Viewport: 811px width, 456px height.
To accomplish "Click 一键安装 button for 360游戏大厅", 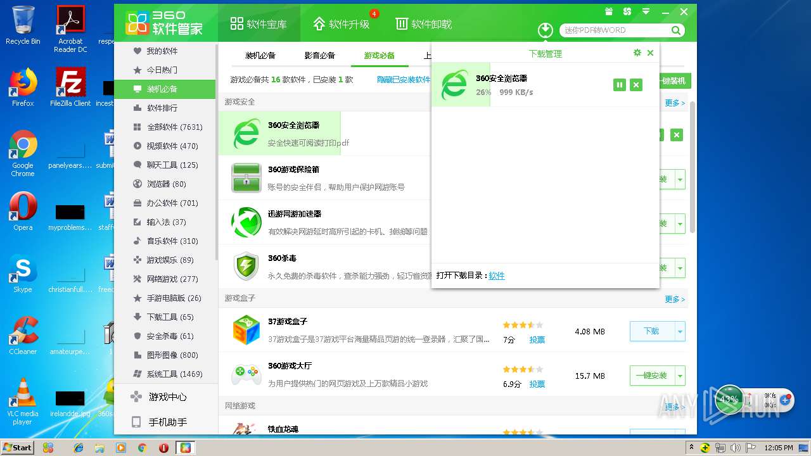I will [x=652, y=376].
